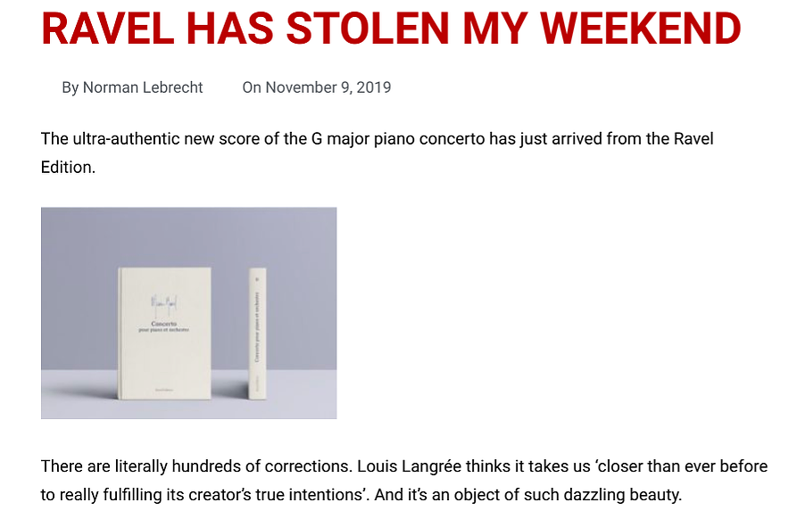The width and height of the screenshot is (797, 519).
Task: Click the author name Norman Lebrecht
Action: point(143,87)
